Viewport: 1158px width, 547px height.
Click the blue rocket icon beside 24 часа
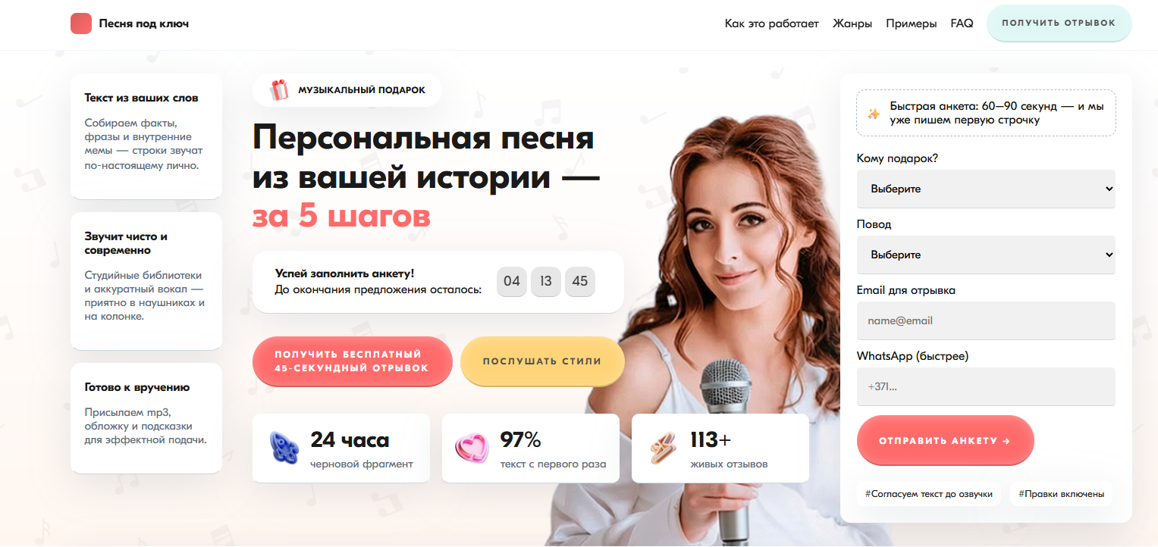284,447
